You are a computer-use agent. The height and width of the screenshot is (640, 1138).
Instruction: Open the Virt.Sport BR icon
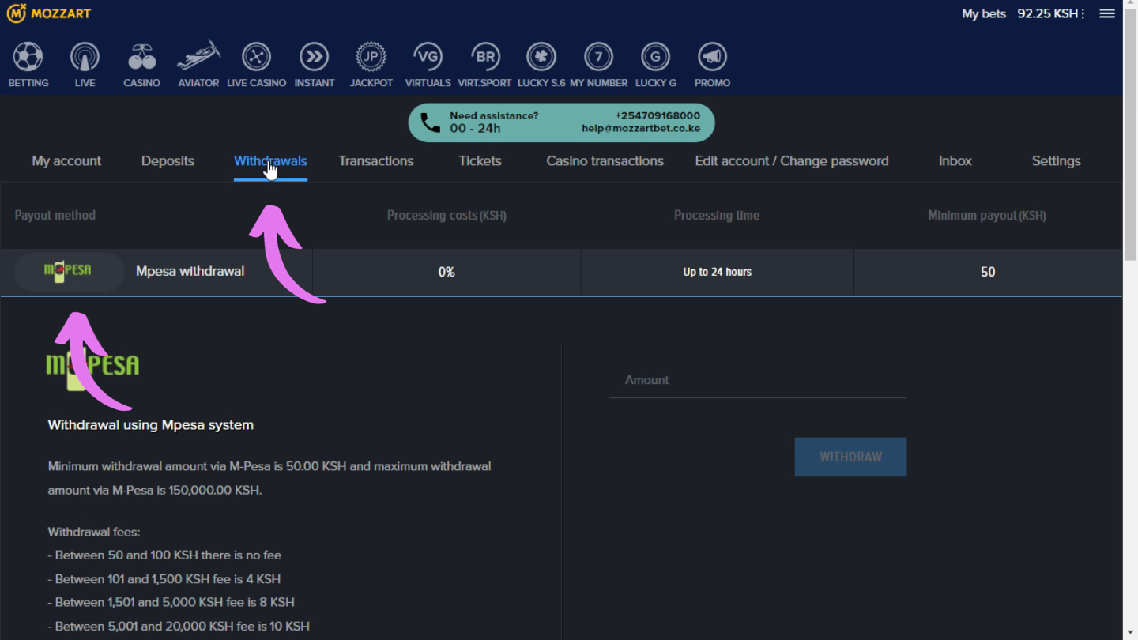coord(485,57)
